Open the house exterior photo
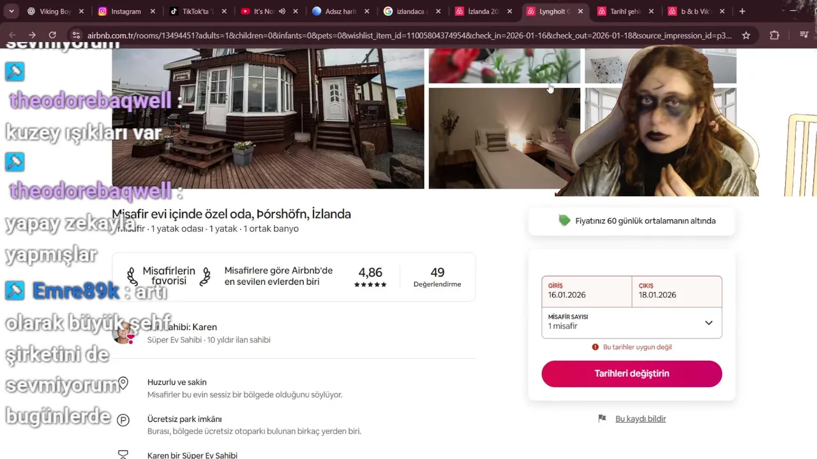This screenshot has width=817, height=459. click(268, 119)
